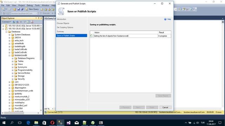
Task: Click the Task View taskbar icon
Action: coord(20,123)
